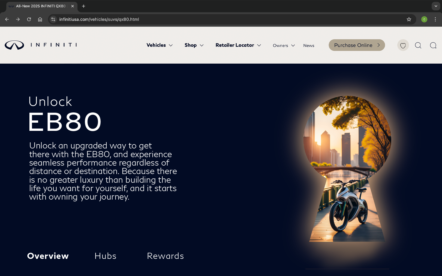Go back with the browser back arrow
The height and width of the screenshot is (276, 442).
7,19
